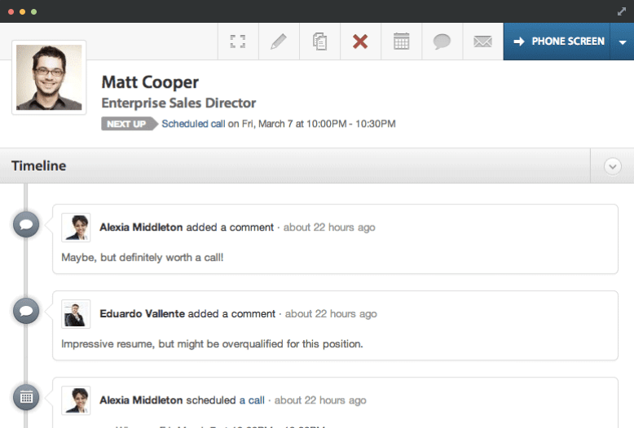Click the calendar timeline marker
This screenshot has height=428, width=634.
pos(26,397)
